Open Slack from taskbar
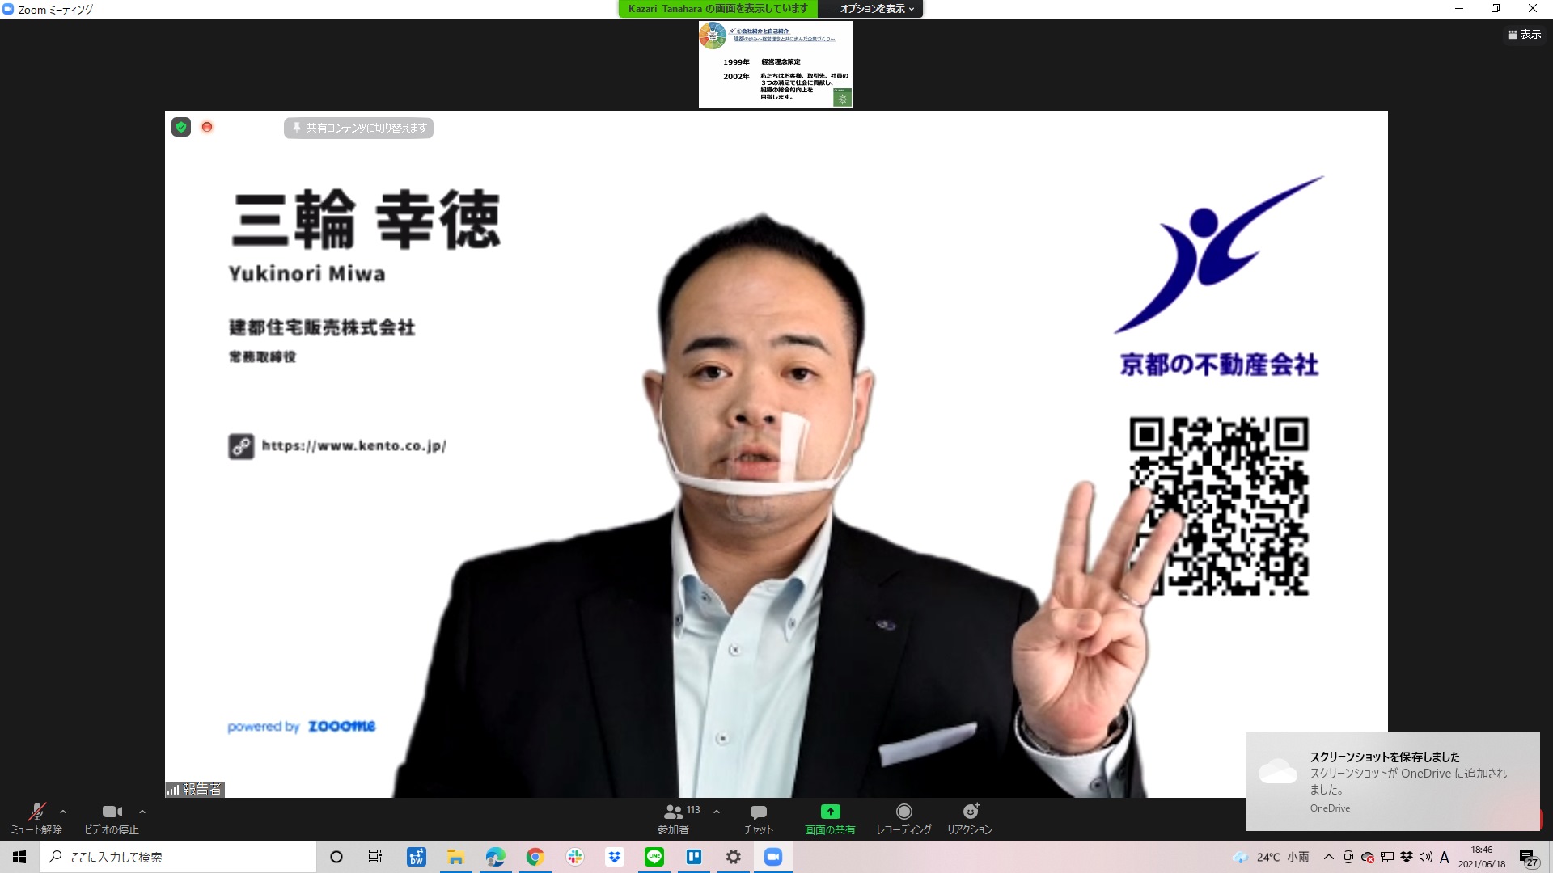This screenshot has width=1553, height=873. pyautogui.click(x=575, y=857)
